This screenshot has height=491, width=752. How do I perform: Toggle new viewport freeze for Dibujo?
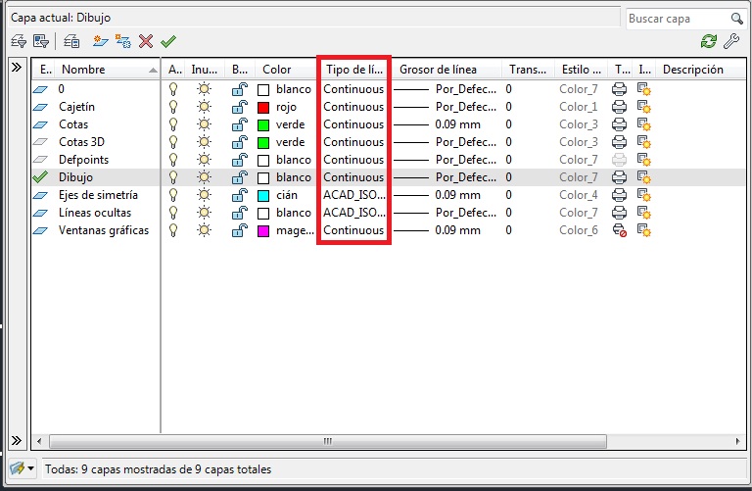[643, 177]
